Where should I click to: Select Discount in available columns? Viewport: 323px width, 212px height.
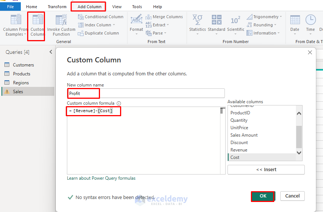click(x=262, y=143)
